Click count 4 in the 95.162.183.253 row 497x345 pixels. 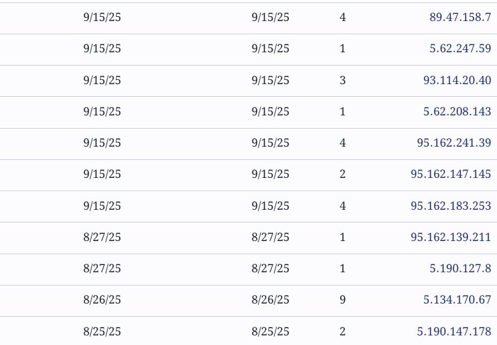(x=343, y=206)
